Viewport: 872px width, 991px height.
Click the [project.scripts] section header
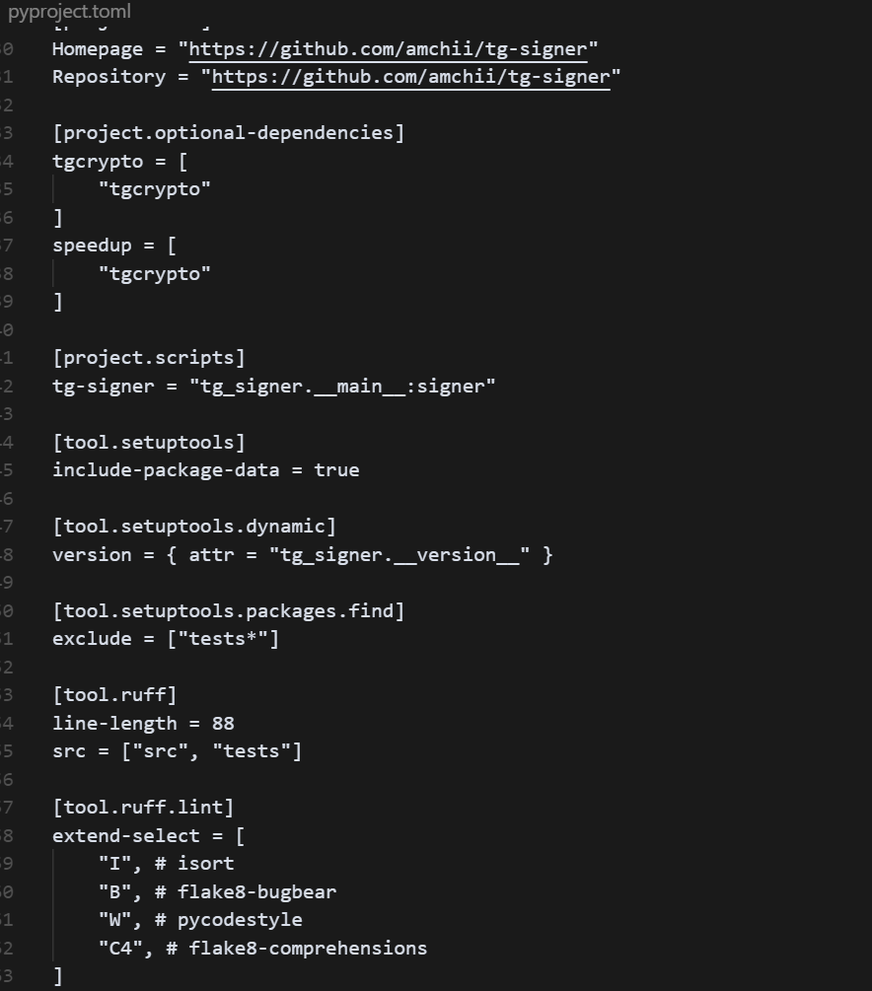(x=148, y=357)
